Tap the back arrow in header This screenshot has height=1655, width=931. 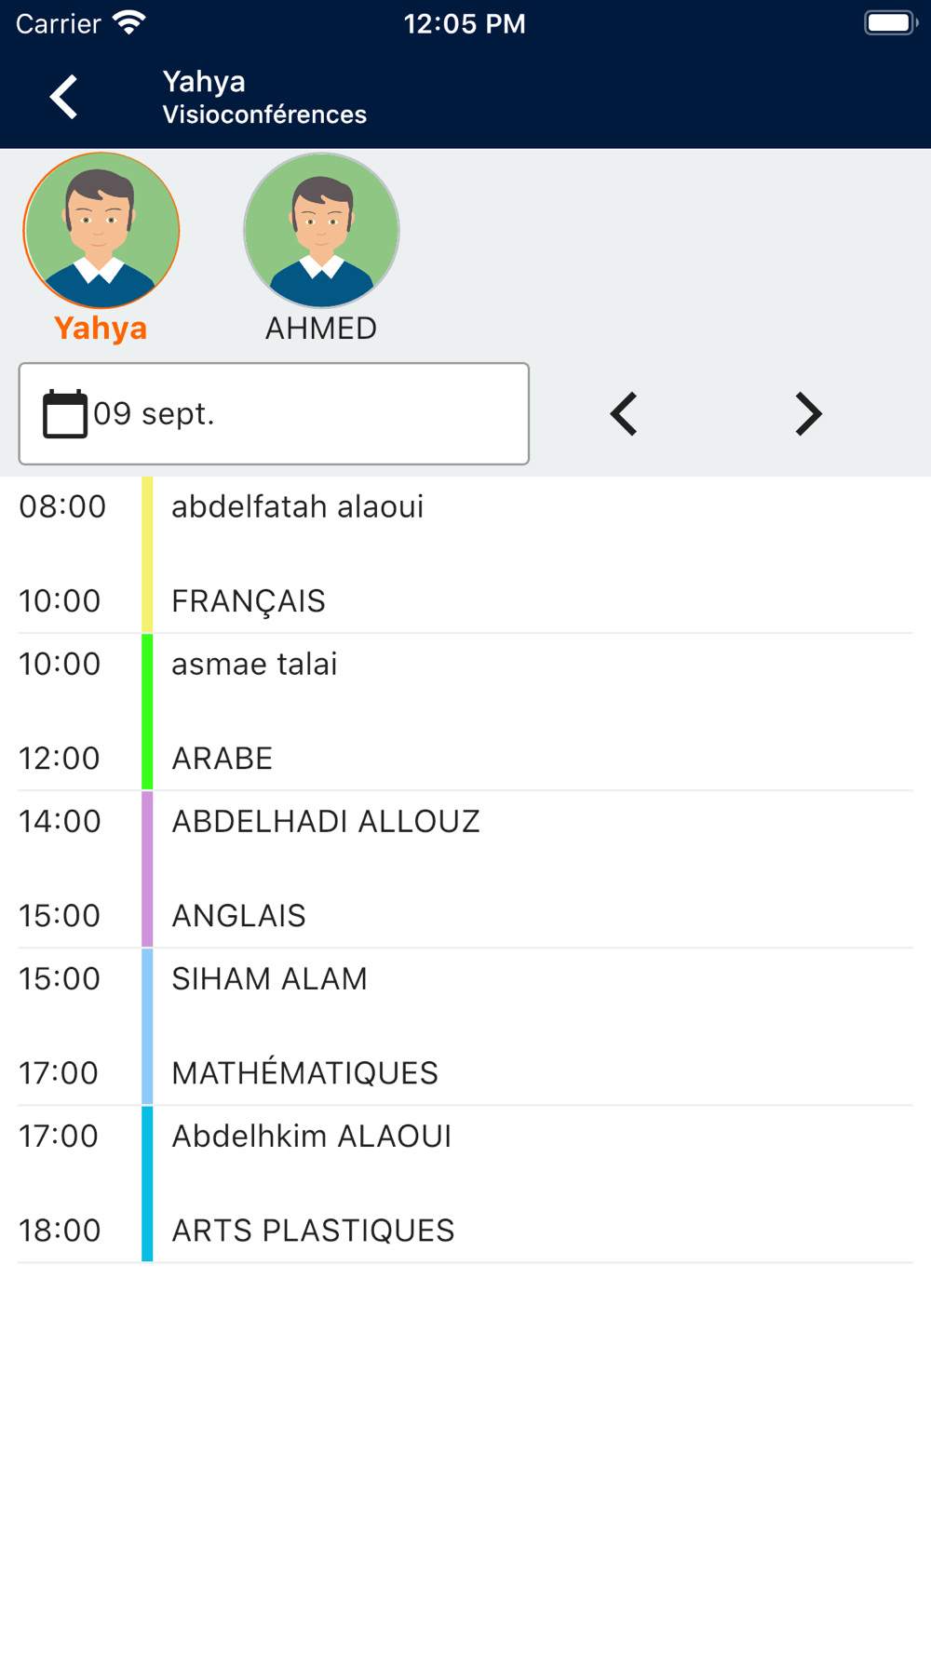click(x=63, y=97)
